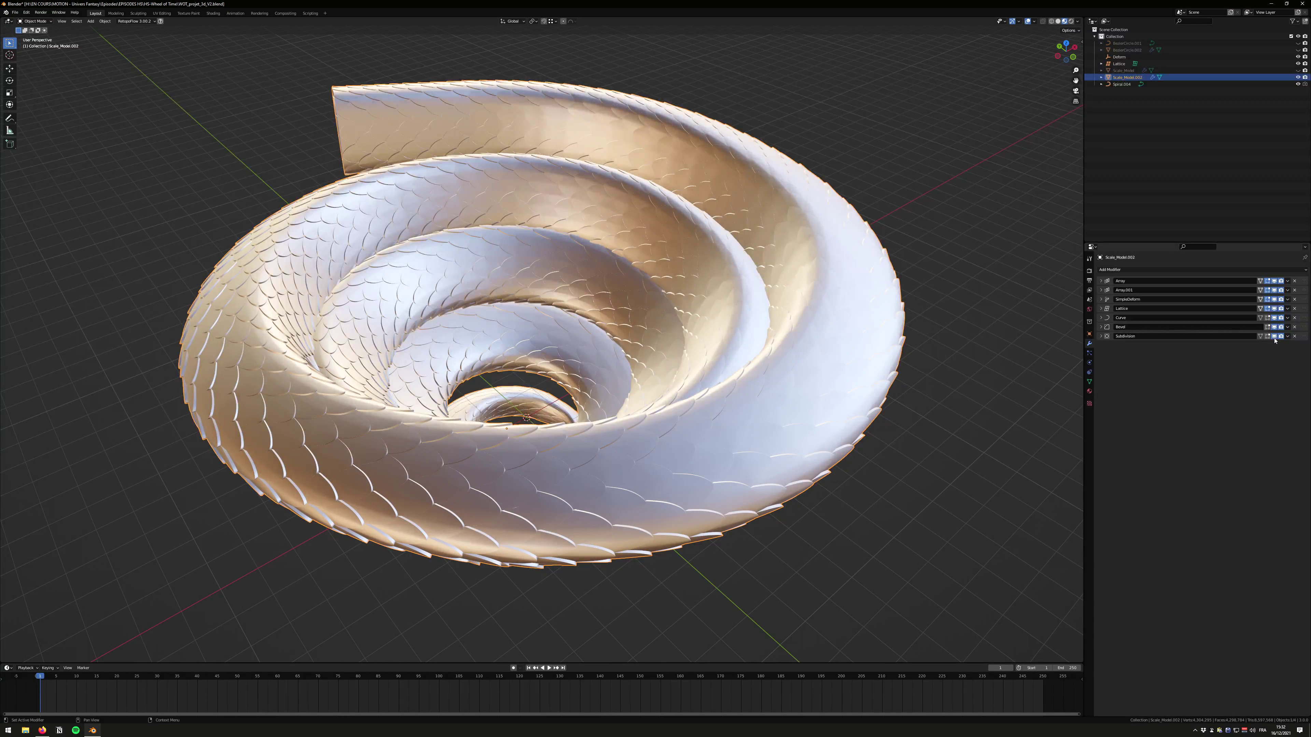Choose the Add Cube tool

pos(10,144)
